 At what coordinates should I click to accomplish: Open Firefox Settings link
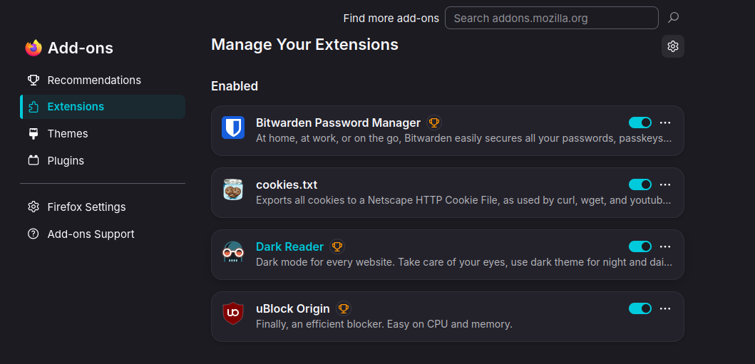(x=103, y=207)
